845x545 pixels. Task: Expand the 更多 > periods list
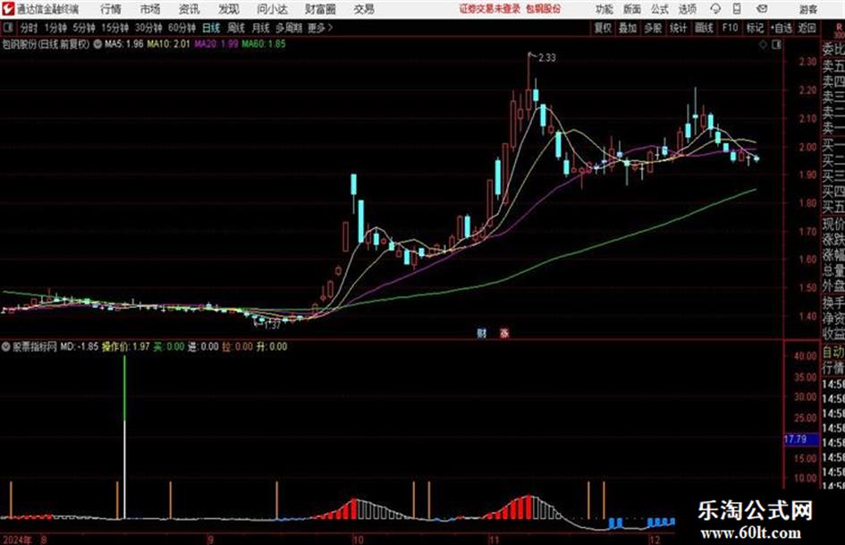321,28
